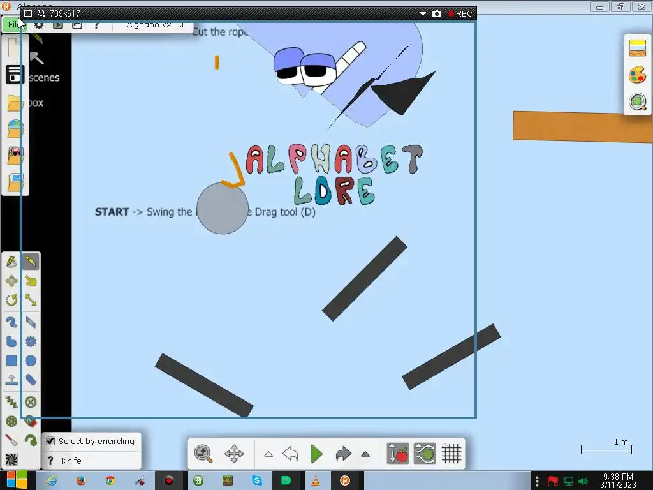Select the Axle tool

click(x=11, y=421)
